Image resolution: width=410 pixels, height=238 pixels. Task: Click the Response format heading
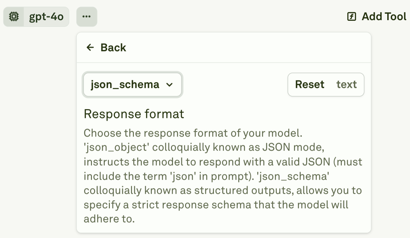(x=134, y=114)
